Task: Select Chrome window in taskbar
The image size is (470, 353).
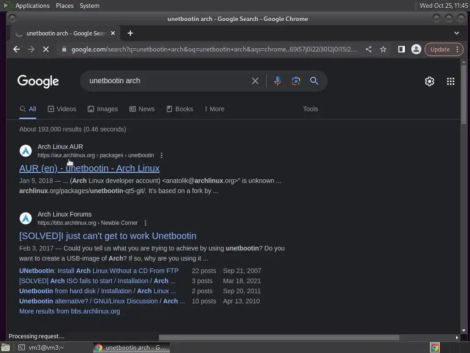Action: [131, 347]
